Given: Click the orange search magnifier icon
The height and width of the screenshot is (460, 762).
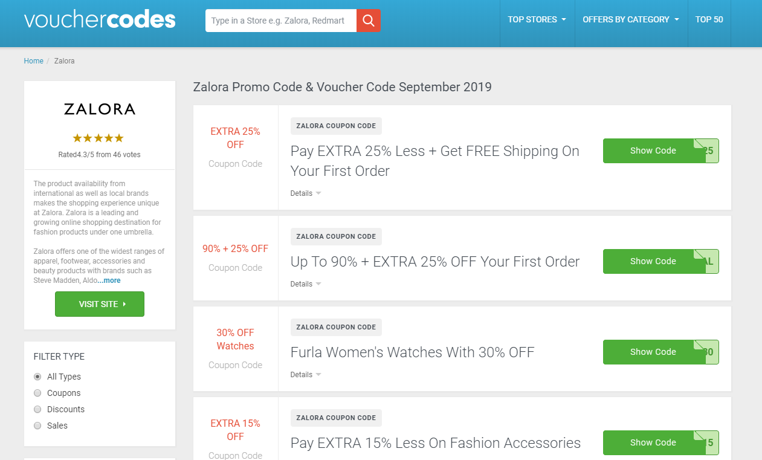Looking at the screenshot, I should point(368,21).
